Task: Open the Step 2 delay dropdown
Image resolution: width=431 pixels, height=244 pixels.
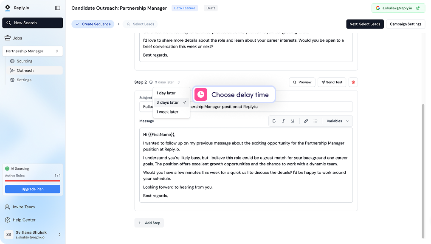Action: click(x=167, y=82)
